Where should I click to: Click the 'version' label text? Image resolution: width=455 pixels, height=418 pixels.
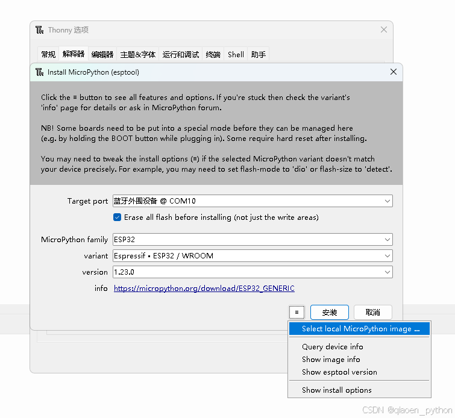pyautogui.click(x=95, y=272)
